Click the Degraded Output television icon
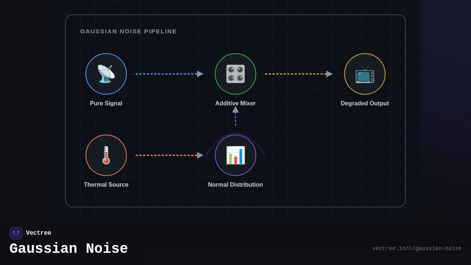 coord(365,74)
